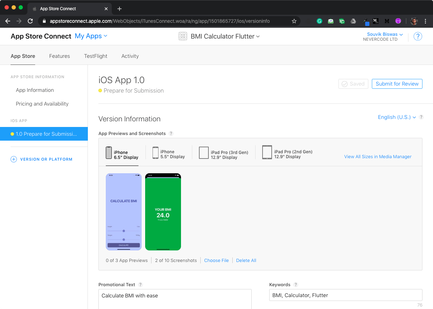Viewport: 433px width, 309px height.
Task: Click the BMI Calculator Flutter app icon
Action: pyautogui.click(x=183, y=36)
